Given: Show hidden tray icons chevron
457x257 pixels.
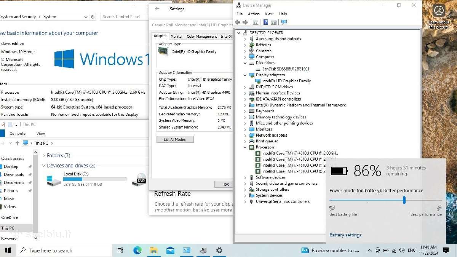Looking at the screenshot, I should pyautogui.click(x=369, y=251).
